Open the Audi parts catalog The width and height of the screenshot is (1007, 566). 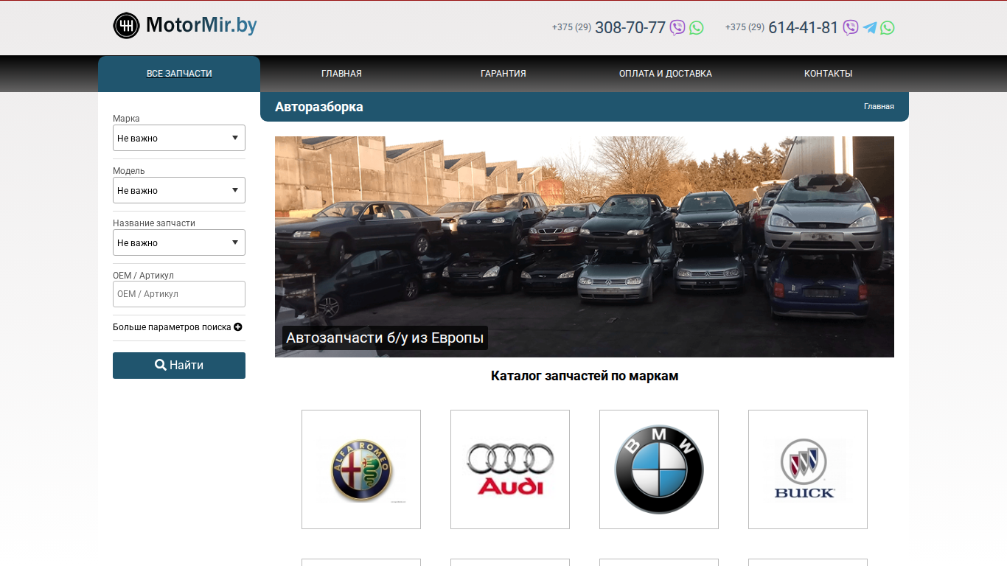(510, 469)
